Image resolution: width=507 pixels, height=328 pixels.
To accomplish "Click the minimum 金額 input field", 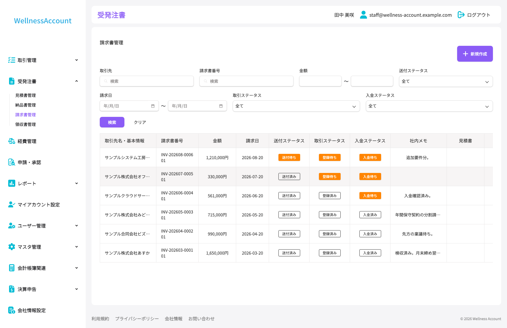I will 320,81.
